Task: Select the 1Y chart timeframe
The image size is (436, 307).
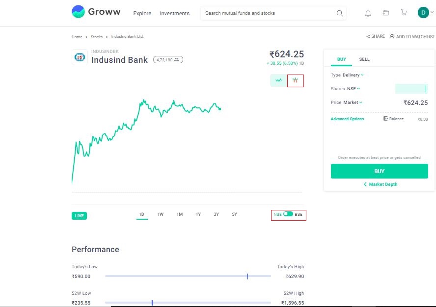Action: pos(198,214)
